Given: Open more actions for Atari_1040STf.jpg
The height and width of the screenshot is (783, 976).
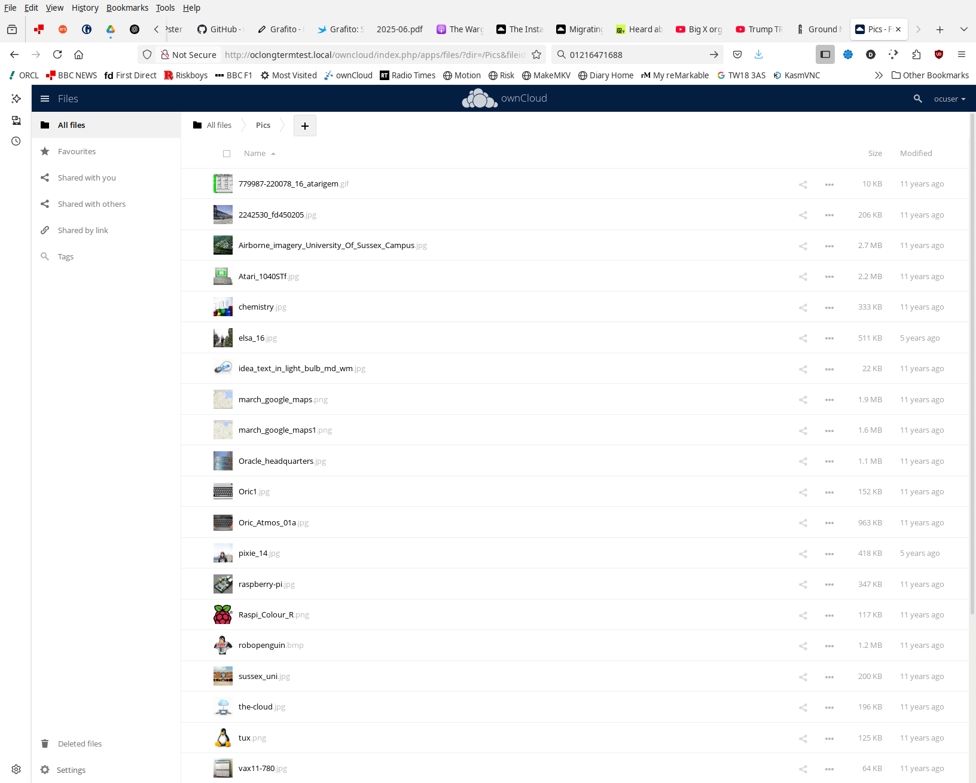Looking at the screenshot, I should click(829, 277).
